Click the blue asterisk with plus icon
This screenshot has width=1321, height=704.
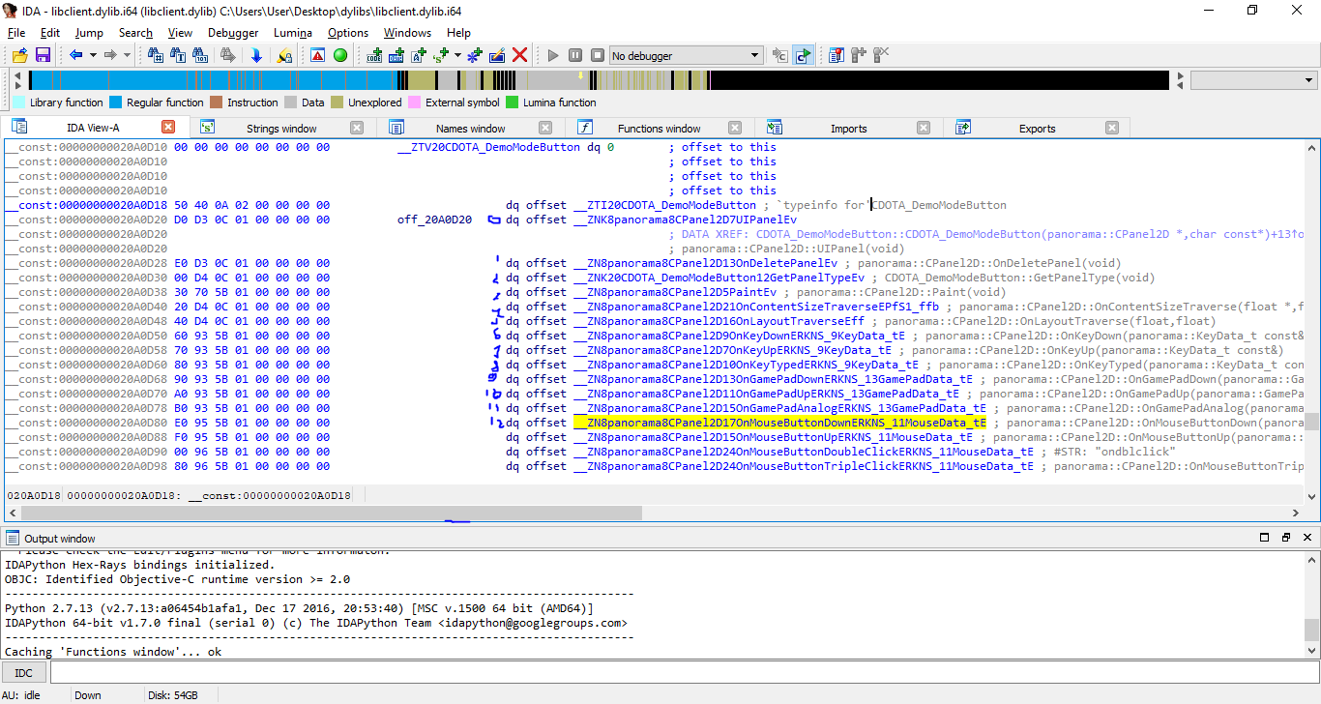[x=474, y=55]
